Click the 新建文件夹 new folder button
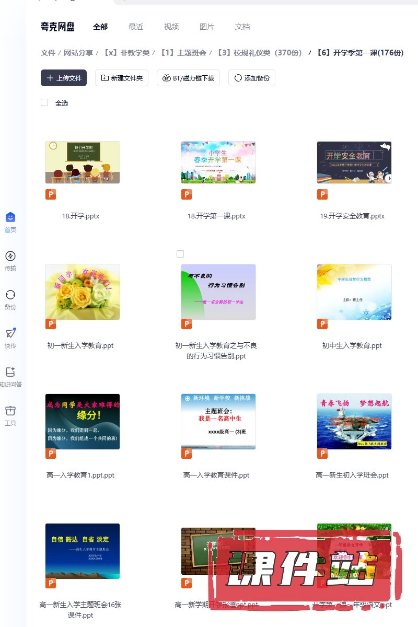Viewport: 418px width, 627px height. (122, 78)
